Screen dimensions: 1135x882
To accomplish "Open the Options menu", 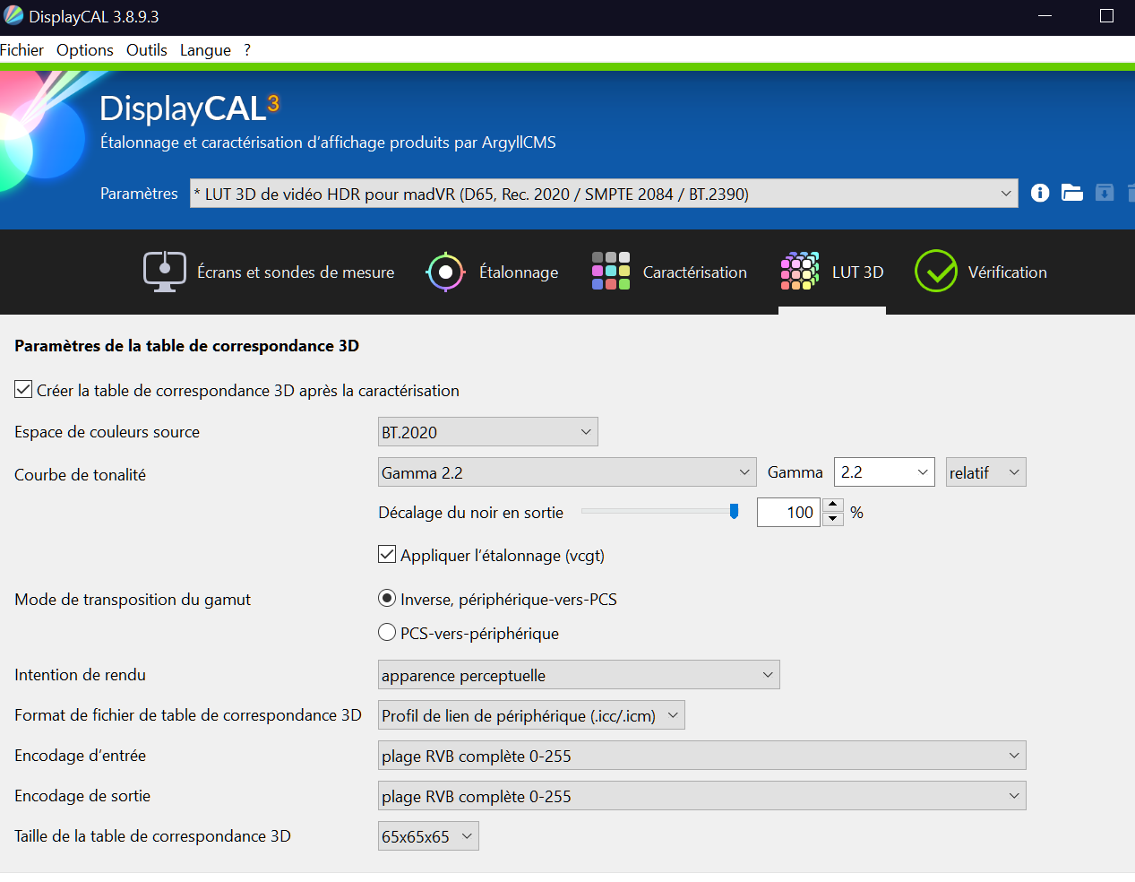I will (85, 50).
